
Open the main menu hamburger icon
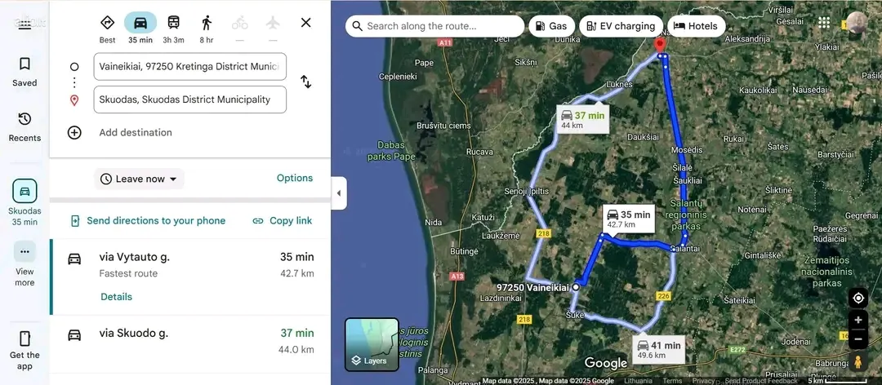(24, 23)
